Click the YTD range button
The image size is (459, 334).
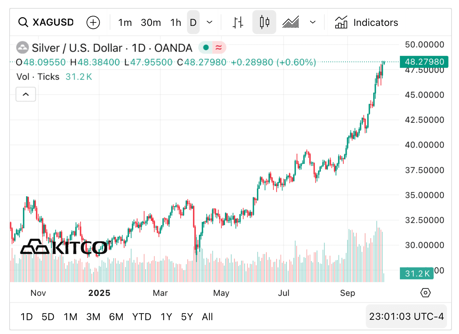point(142,316)
